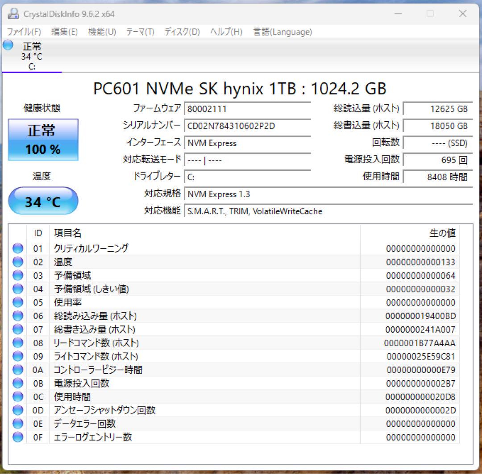Click status orb for row 08 リードコマンド数
This screenshot has width=482, height=474.
tap(18, 342)
